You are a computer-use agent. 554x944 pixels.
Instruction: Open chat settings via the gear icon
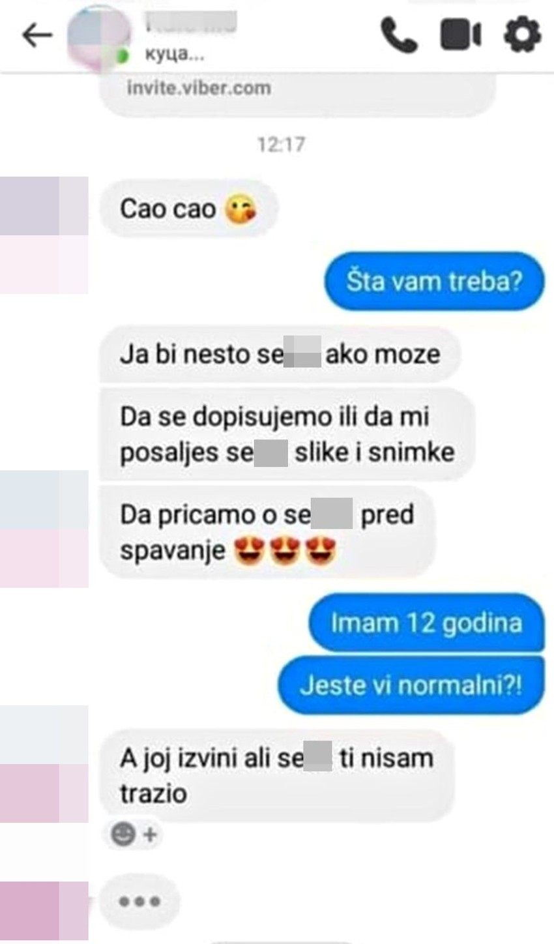(x=523, y=35)
